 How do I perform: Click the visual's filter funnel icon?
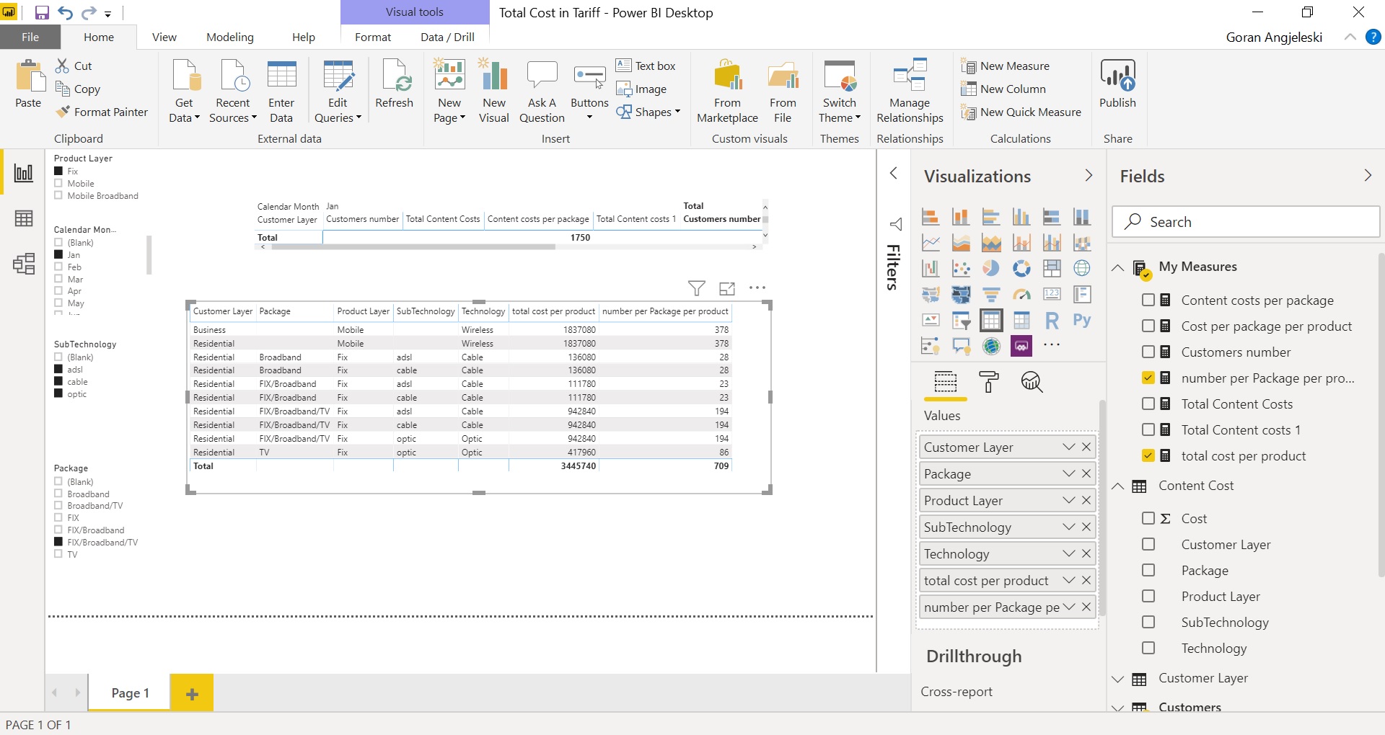(x=696, y=288)
